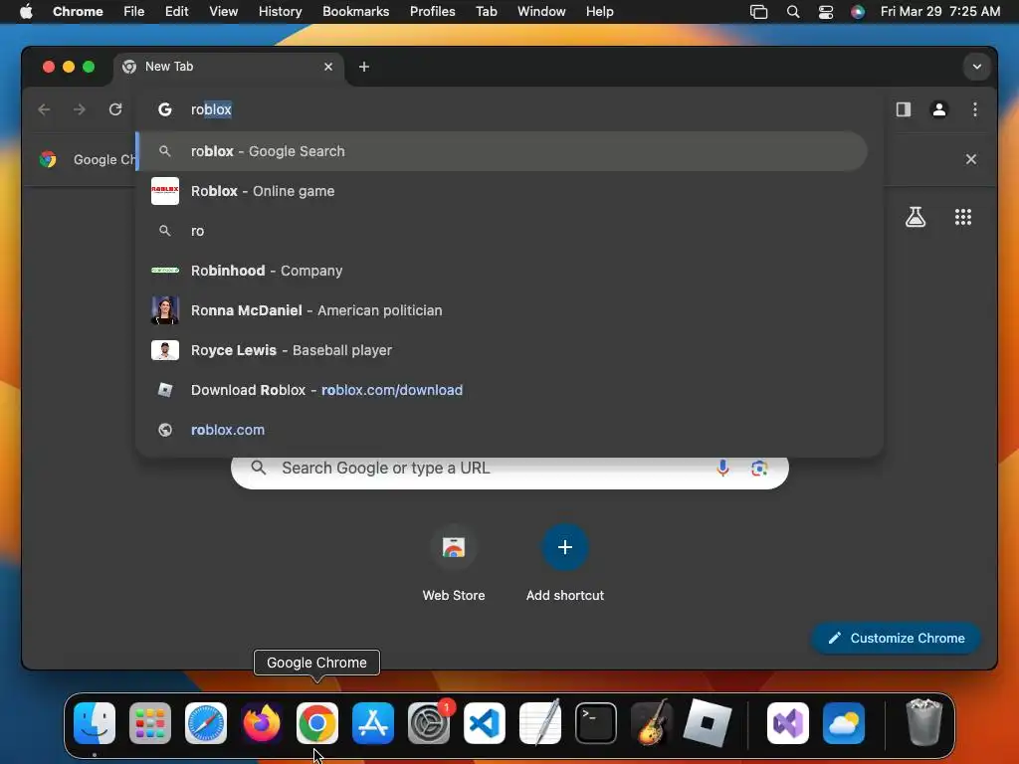Open Finder from the Dock
The width and height of the screenshot is (1019, 764).
(95, 723)
